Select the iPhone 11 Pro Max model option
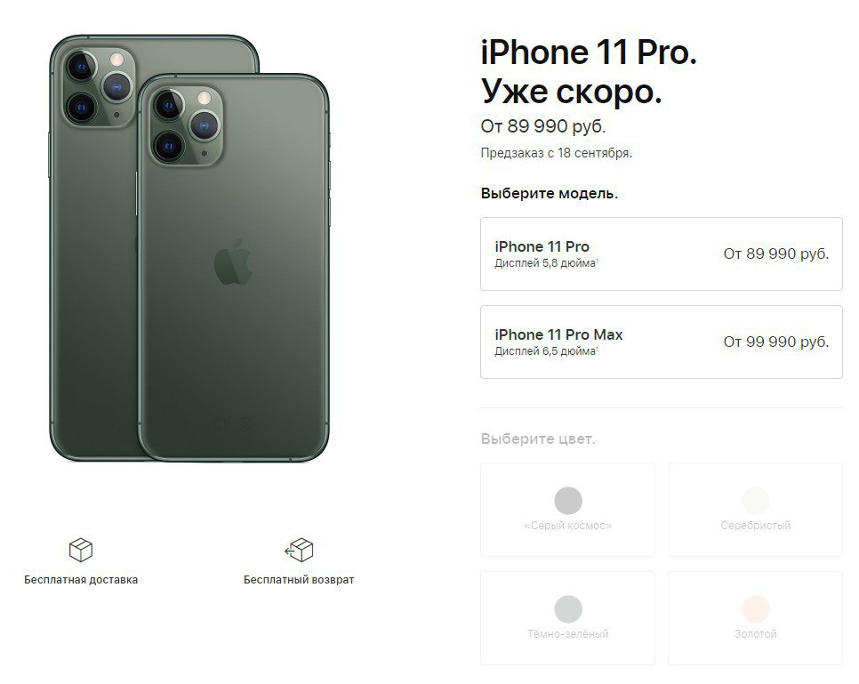 [x=662, y=342]
